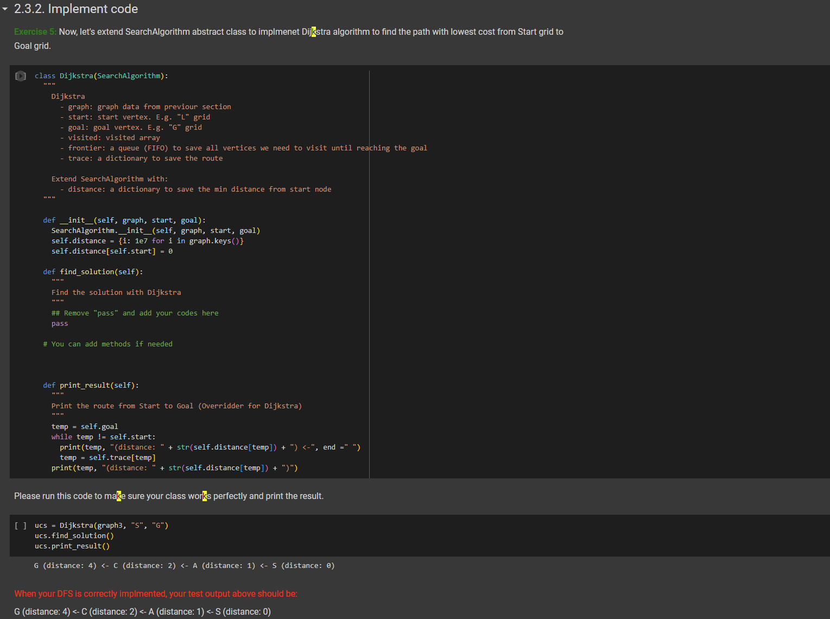Click the 'def print_result(self):' line
This screenshot has width=830, height=619.
pyautogui.click(x=91, y=385)
